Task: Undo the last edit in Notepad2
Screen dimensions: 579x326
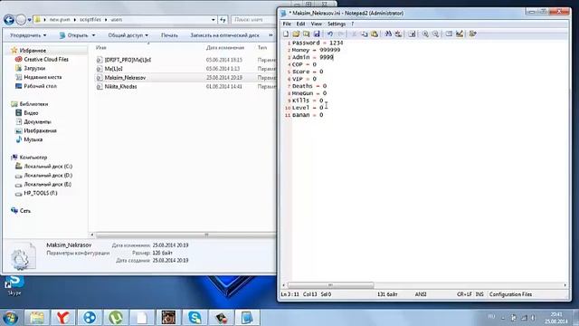Action: (329, 34)
